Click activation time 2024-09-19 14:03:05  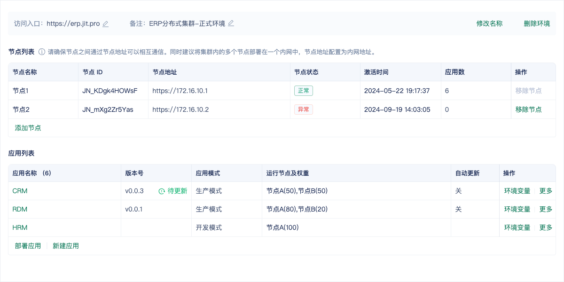point(397,110)
